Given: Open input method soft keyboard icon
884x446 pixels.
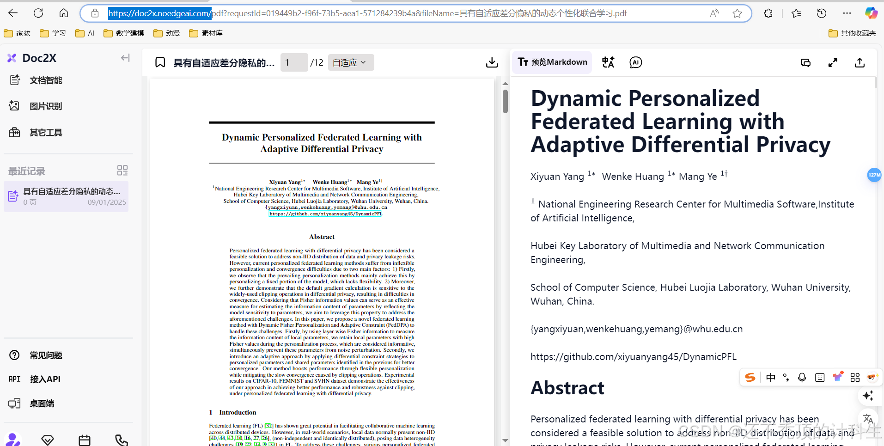Looking at the screenshot, I should pos(820,378).
